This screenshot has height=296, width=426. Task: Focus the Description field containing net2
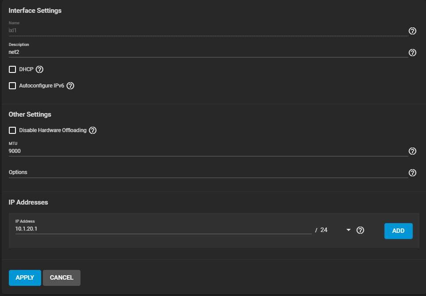pos(208,52)
